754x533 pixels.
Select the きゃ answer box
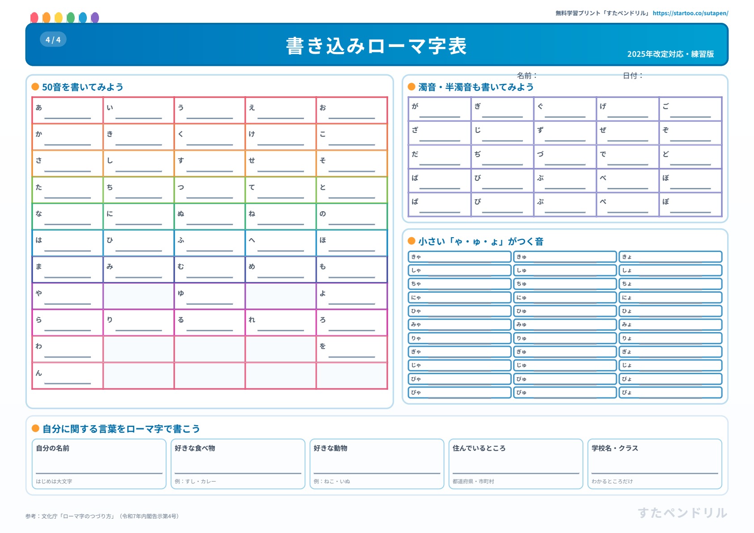coord(459,256)
